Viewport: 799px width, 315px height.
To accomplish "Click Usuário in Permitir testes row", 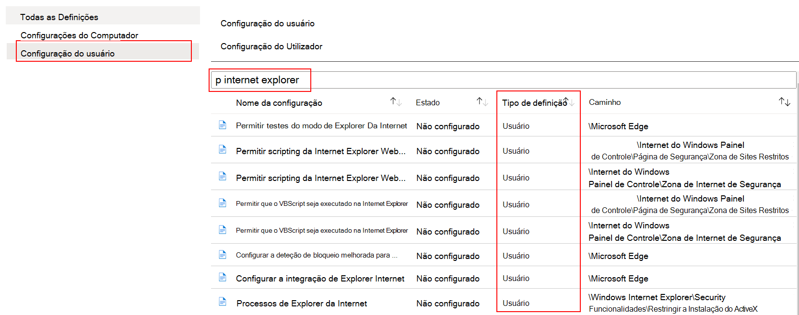I will pyautogui.click(x=516, y=126).
